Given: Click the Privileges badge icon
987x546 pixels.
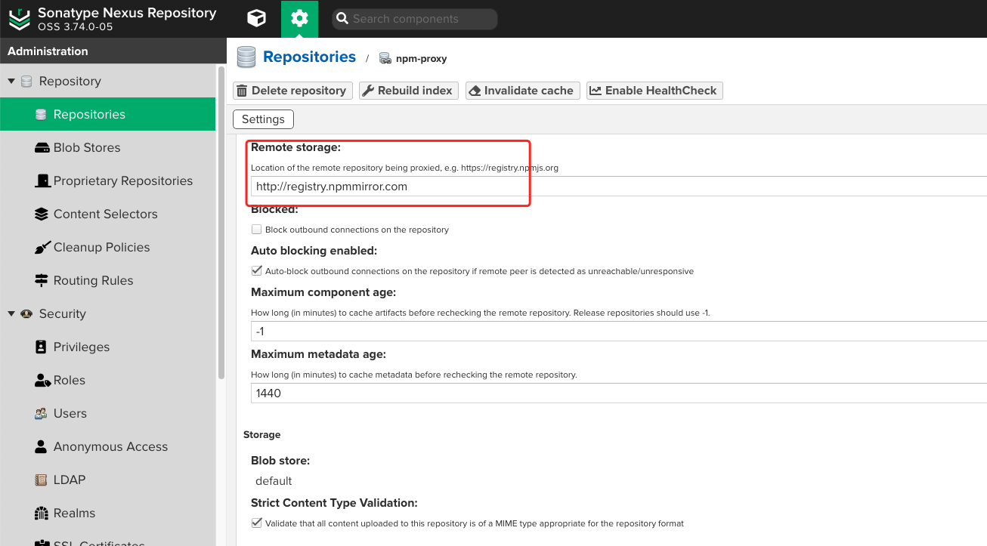Looking at the screenshot, I should click(41, 347).
